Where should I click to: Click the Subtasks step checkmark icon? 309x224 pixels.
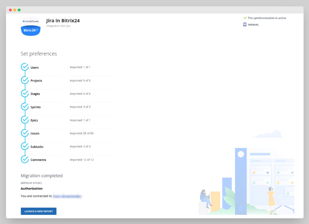[25, 146]
